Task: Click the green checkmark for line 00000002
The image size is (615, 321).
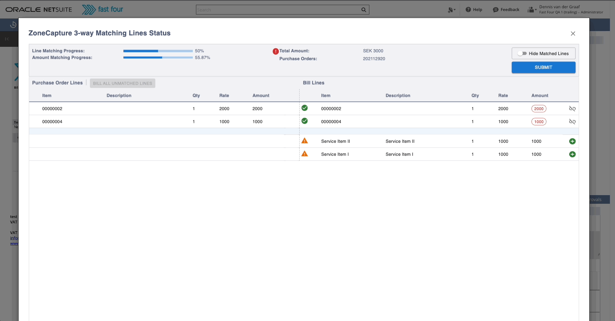Action: click(x=304, y=108)
